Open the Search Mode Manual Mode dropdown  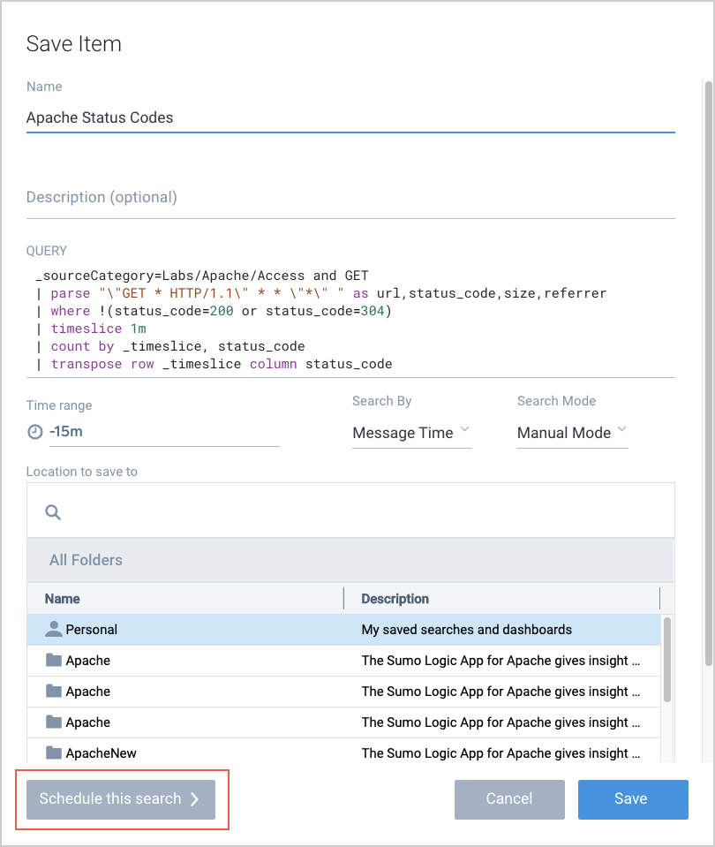(572, 433)
